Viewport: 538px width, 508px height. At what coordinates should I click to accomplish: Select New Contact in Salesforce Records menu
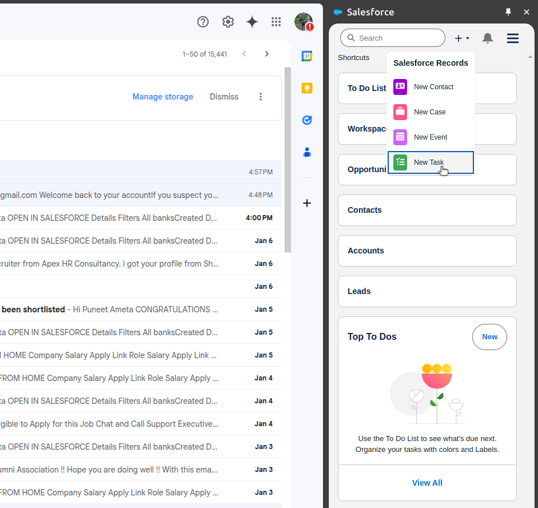pyautogui.click(x=433, y=87)
